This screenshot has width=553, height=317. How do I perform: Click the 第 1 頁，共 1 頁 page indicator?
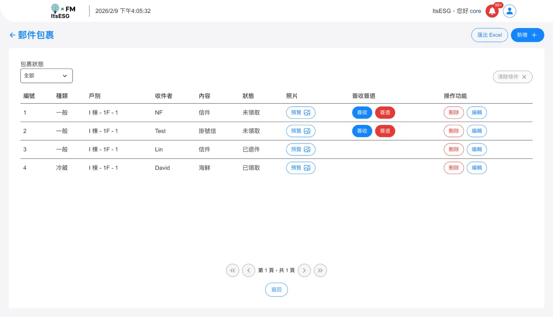(x=276, y=270)
